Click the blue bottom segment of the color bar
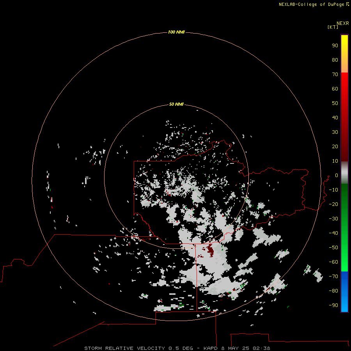Screen dimensions: 351x351 coord(344,292)
